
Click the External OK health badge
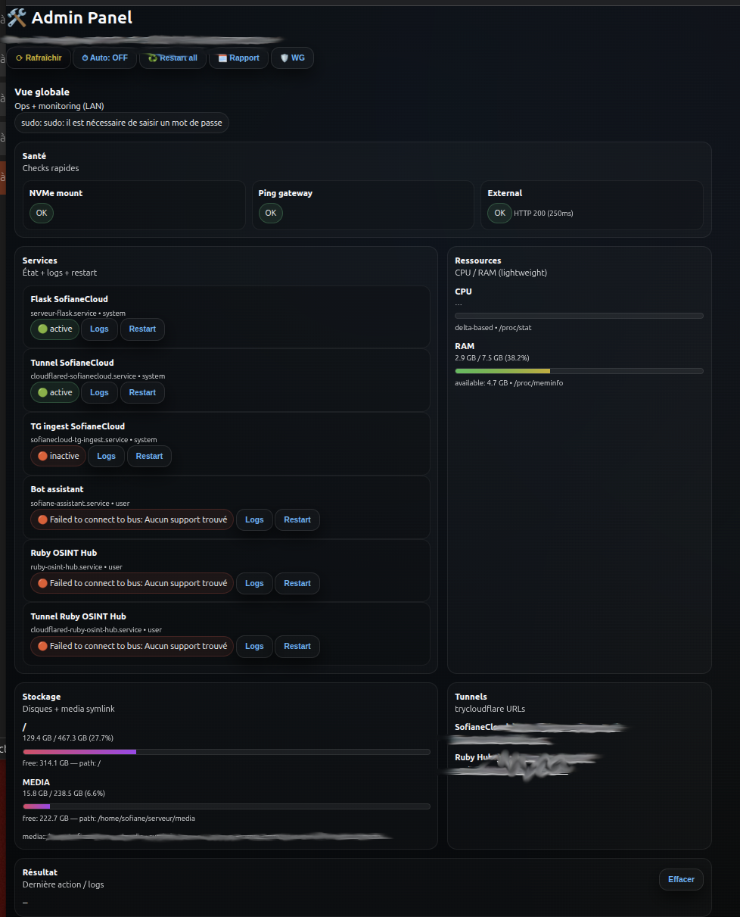point(499,214)
